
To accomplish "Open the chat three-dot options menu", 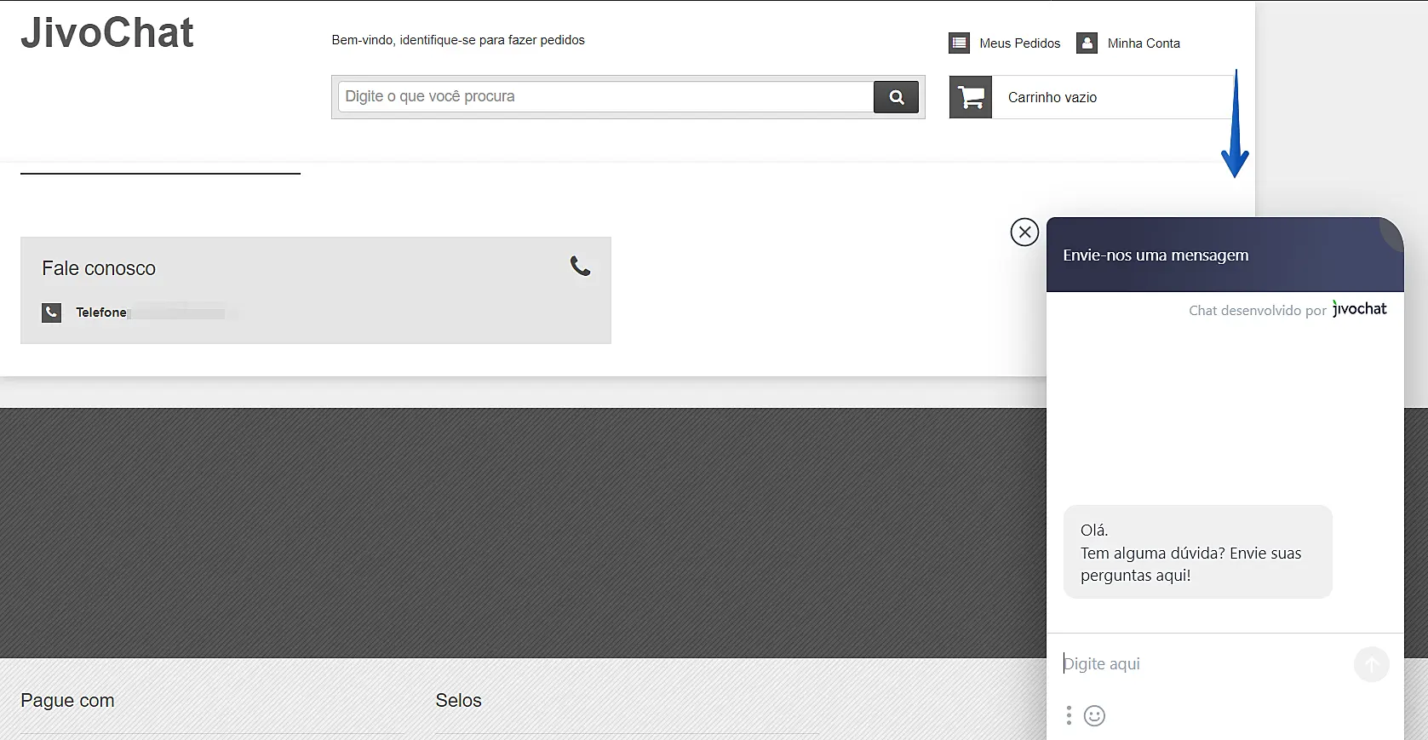I will (x=1069, y=715).
